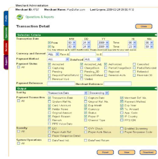This screenshot has width=158, height=159.
Task: Check the System/Operations All checkbox
Action: 19,143
